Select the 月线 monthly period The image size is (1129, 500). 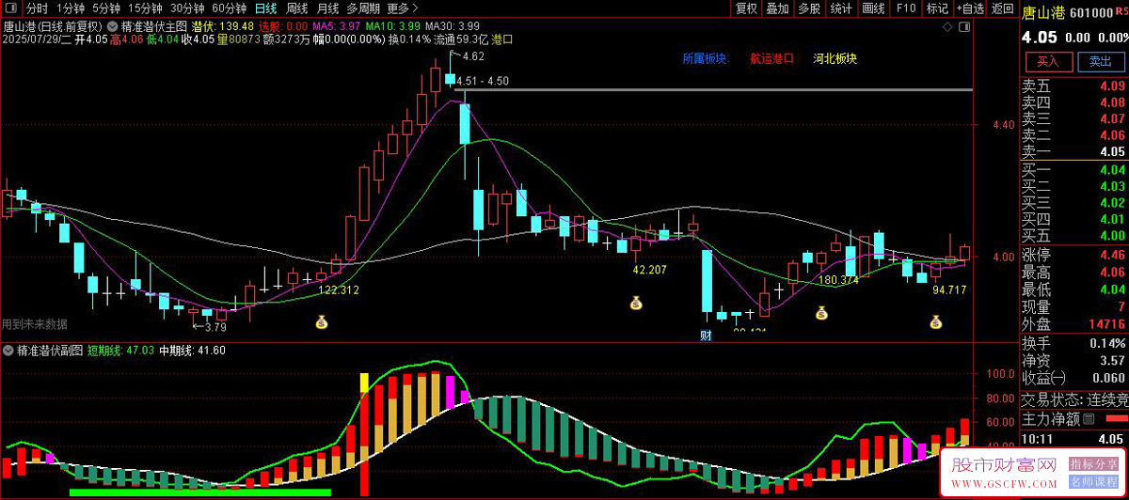(327, 8)
